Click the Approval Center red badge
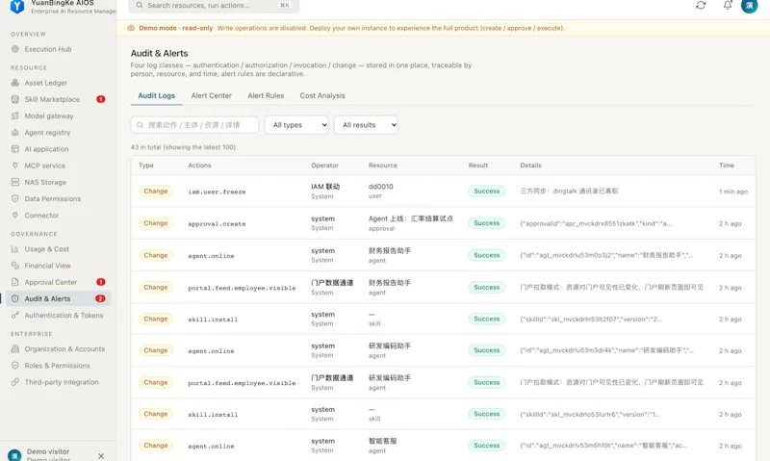770x461 pixels. coord(101,282)
